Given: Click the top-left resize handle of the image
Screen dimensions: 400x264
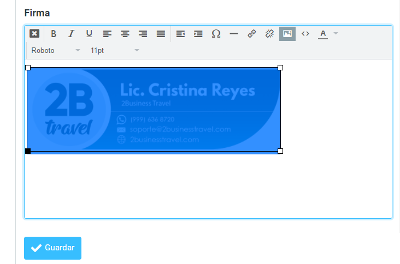Looking at the screenshot, I should 28,68.
